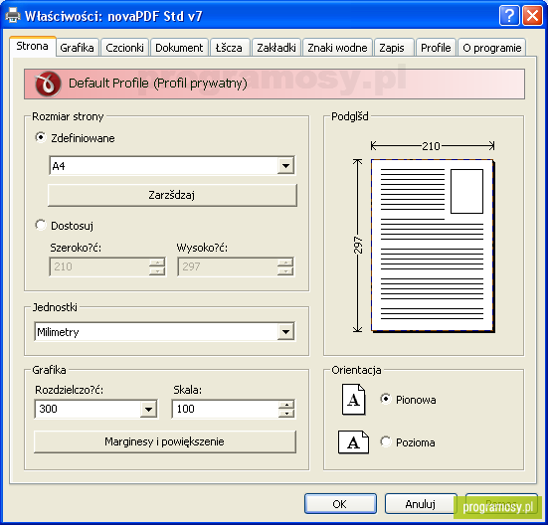Open the Zakładki tab
This screenshot has width=548, height=525.
point(276,48)
